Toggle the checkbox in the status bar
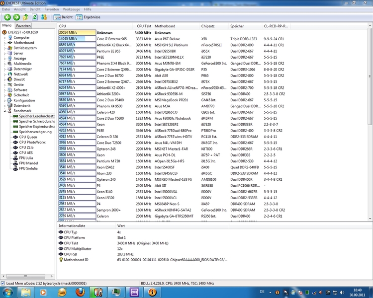 pos(3,283)
